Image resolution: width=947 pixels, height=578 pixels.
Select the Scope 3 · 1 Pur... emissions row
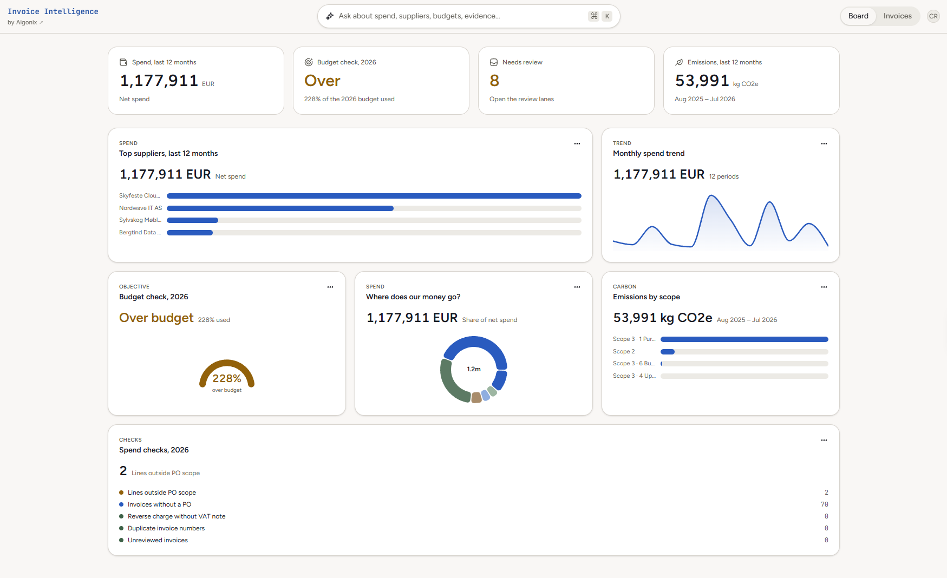[x=721, y=339]
